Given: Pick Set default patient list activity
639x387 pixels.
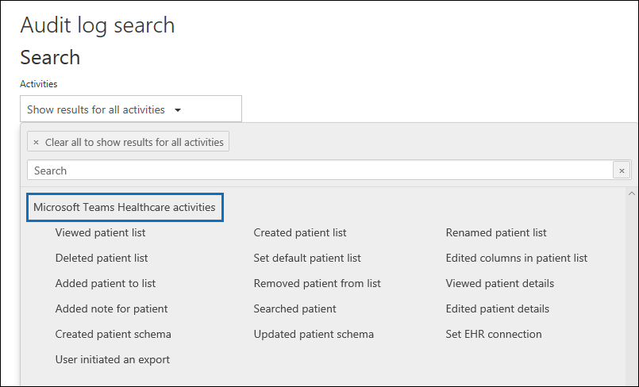Looking at the screenshot, I should pos(307,258).
